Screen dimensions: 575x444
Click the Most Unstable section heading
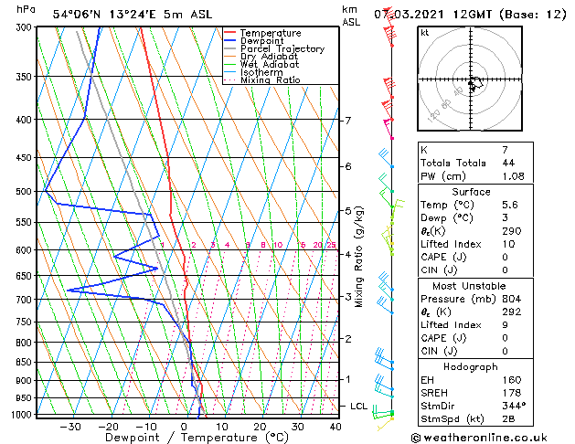tap(469, 286)
